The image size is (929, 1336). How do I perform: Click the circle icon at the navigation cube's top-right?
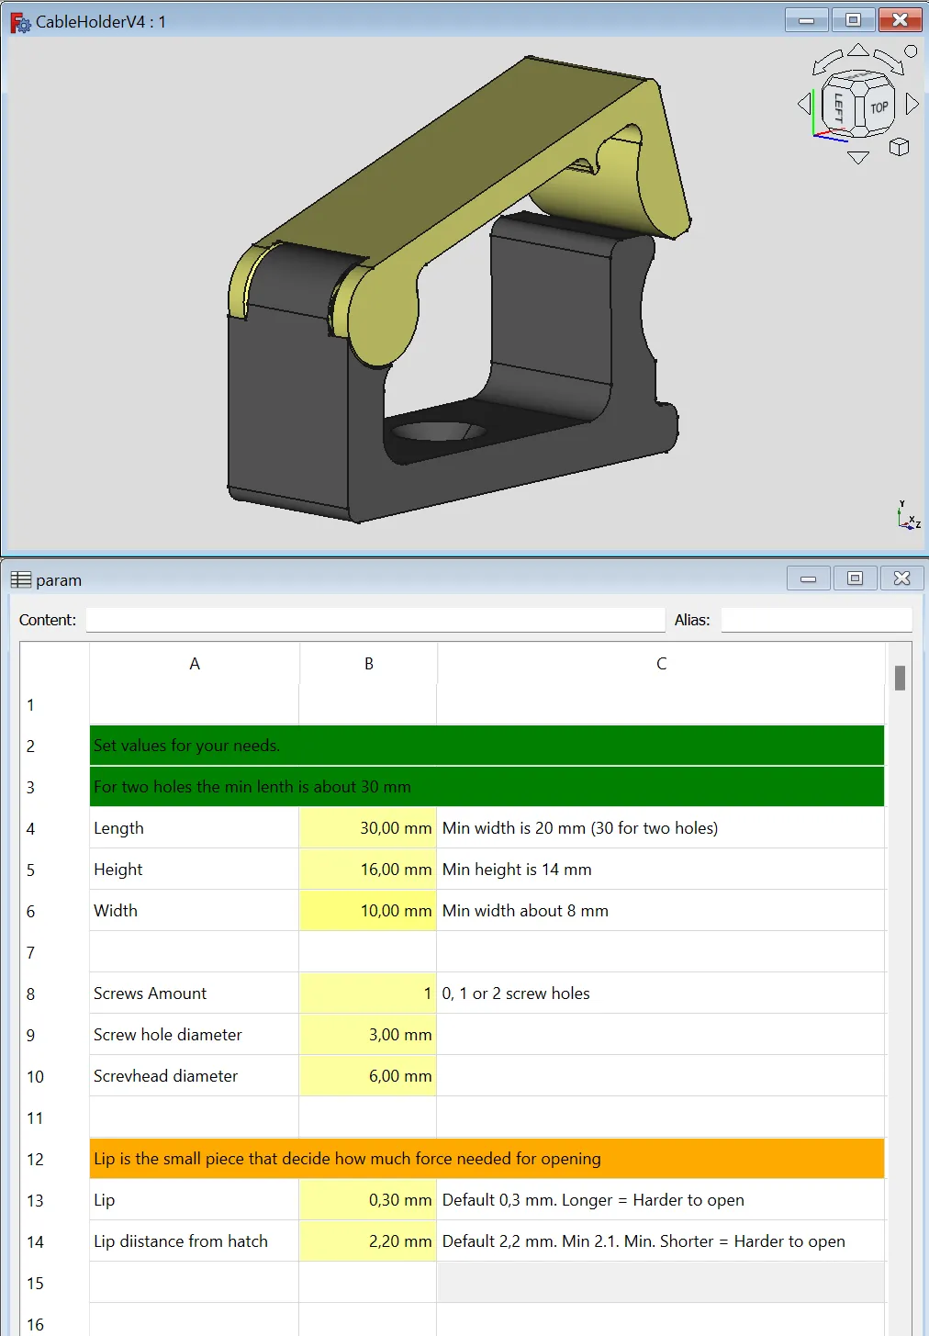tap(911, 51)
